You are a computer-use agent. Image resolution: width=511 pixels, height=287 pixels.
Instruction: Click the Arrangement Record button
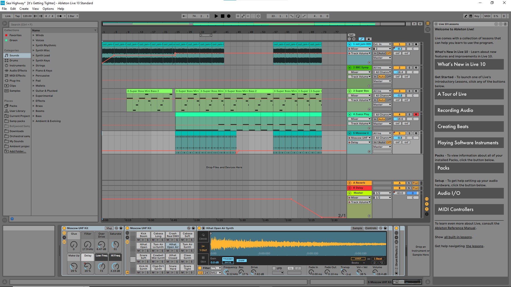[229, 16]
